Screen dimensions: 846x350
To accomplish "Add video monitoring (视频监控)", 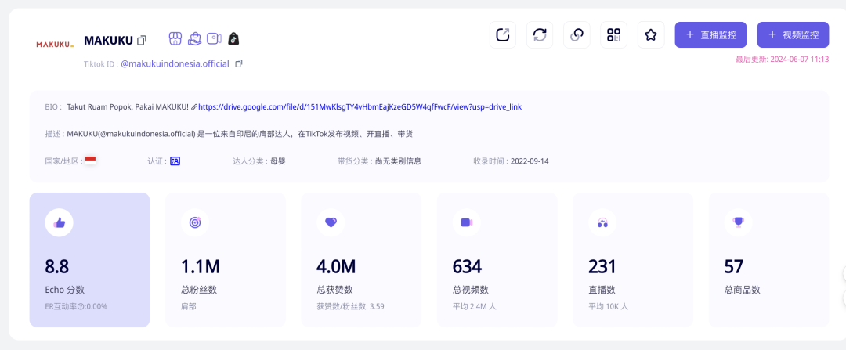I will (x=793, y=34).
